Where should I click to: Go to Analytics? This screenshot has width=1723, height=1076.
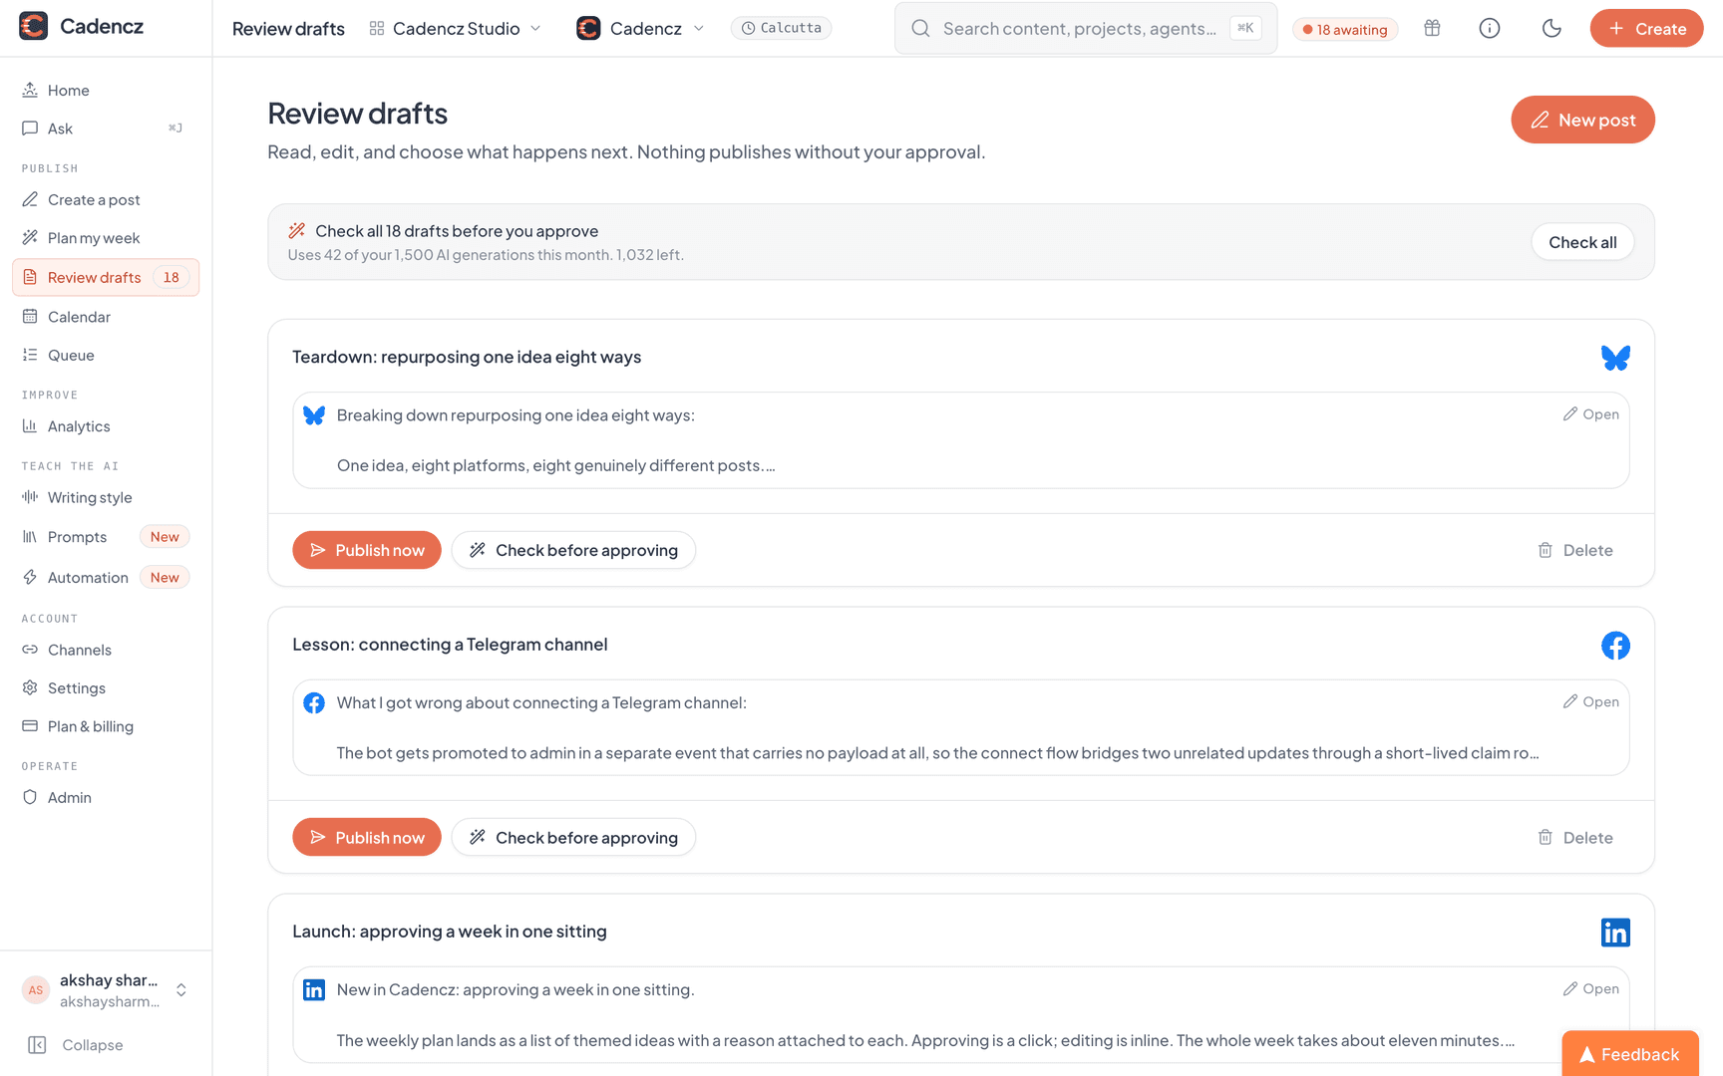(106, 426)
